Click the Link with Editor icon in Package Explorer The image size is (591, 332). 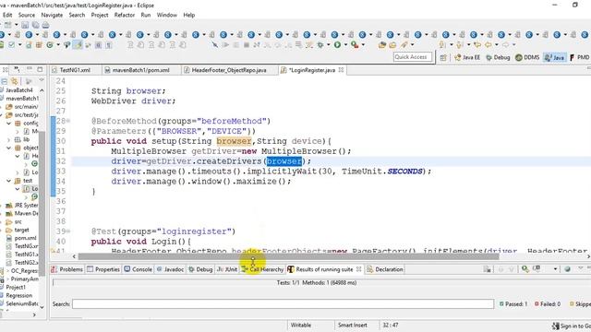coord(15,81)
